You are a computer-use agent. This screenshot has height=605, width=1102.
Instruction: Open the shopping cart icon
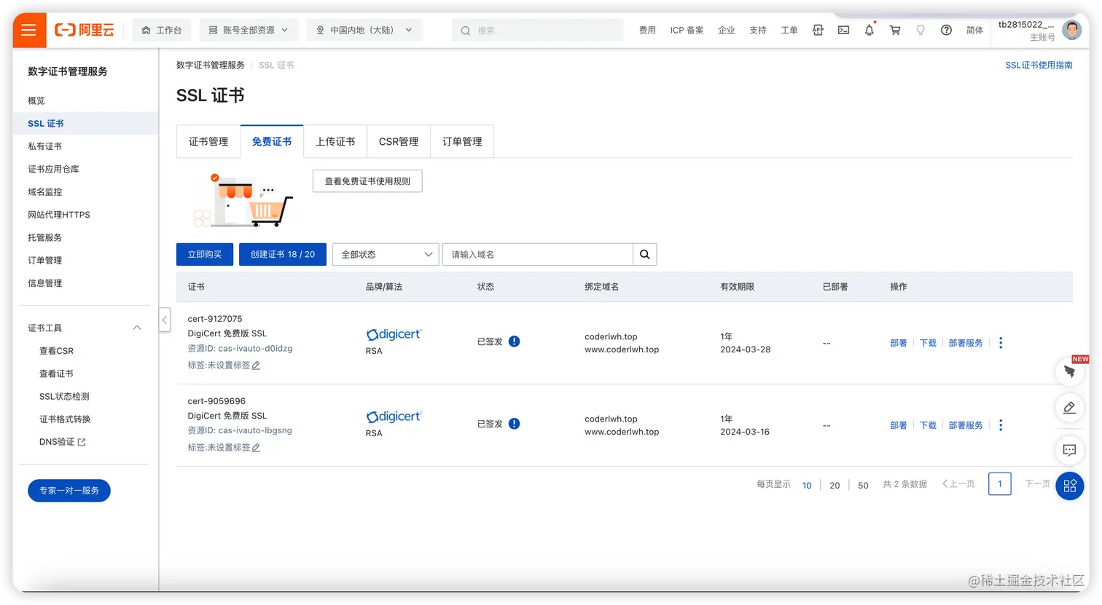tap(895, 30)
